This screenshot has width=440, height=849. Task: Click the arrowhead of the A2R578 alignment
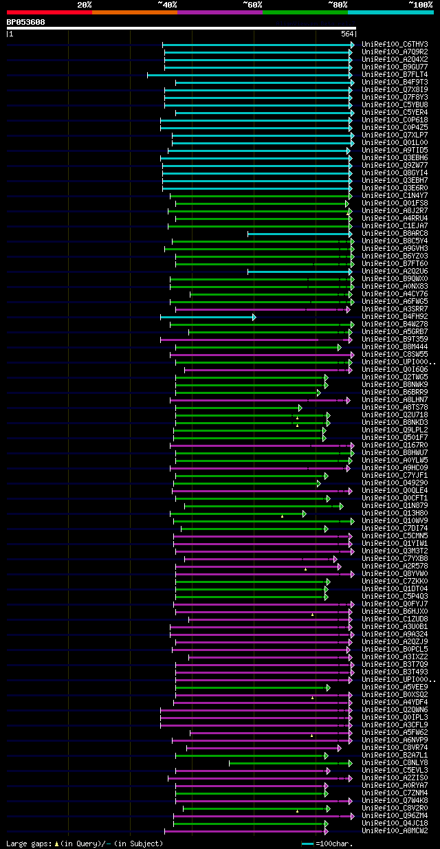click(340, 566)
